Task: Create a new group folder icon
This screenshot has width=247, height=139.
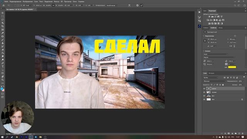Action: pos(236,134)
